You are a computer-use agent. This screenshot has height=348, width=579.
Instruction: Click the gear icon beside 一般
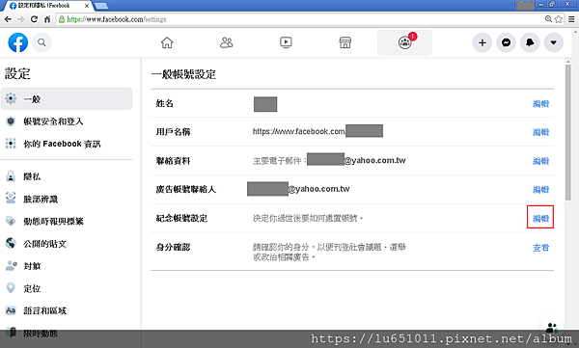point(11,98)
